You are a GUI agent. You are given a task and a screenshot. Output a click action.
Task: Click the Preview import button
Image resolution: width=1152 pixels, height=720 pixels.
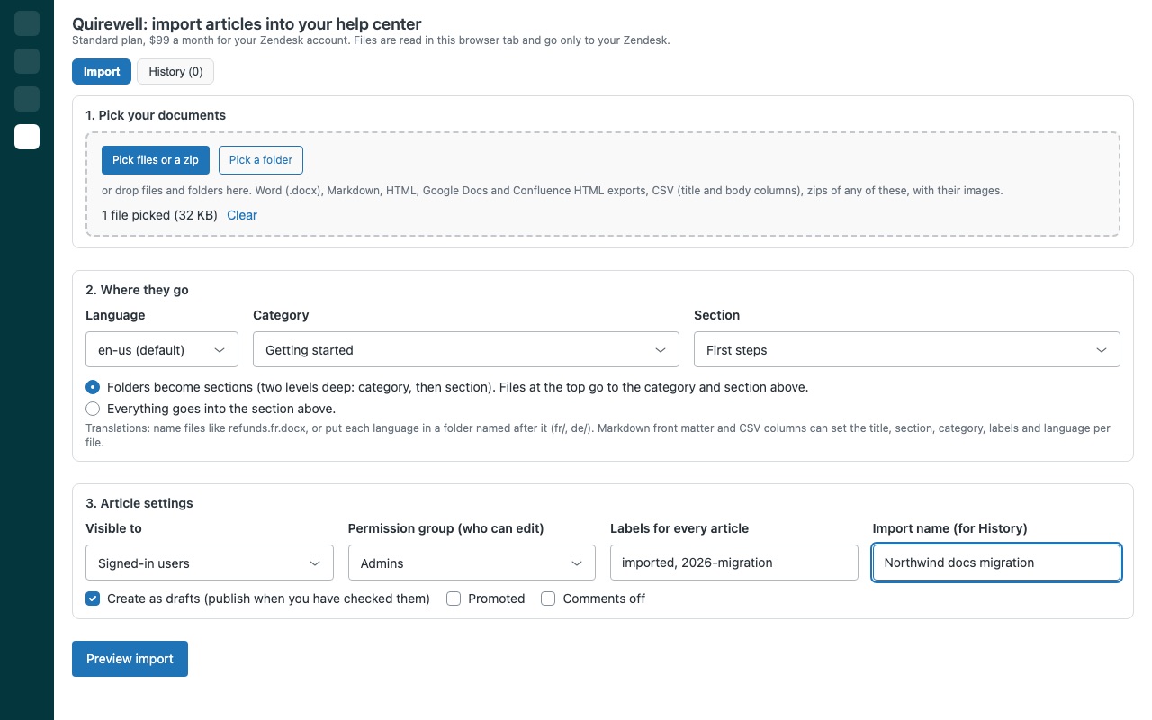click(x=130, y=659)
